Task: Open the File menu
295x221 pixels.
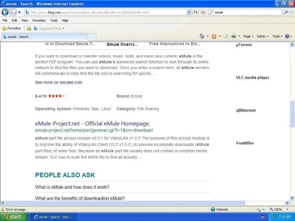Action: 5,20
